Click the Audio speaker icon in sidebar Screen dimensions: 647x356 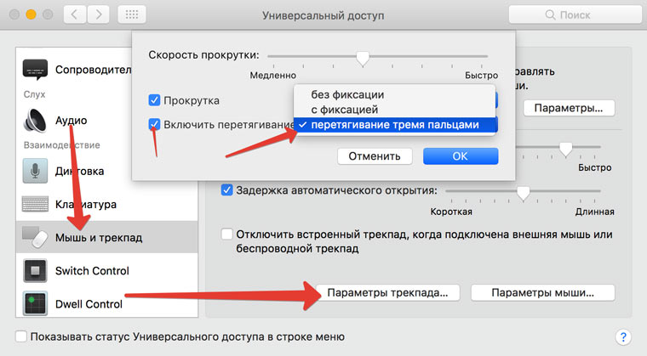[37, 120]
